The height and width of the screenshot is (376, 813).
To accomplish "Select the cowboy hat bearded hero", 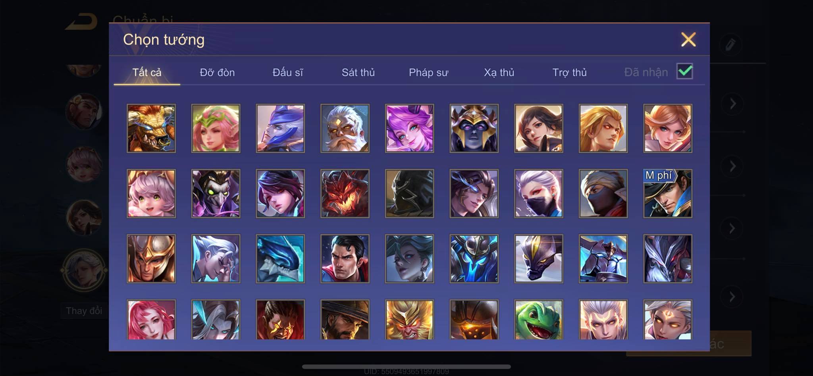I will point(345,320).
